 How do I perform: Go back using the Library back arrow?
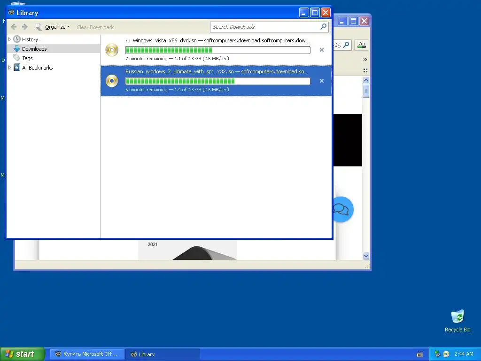14,27
